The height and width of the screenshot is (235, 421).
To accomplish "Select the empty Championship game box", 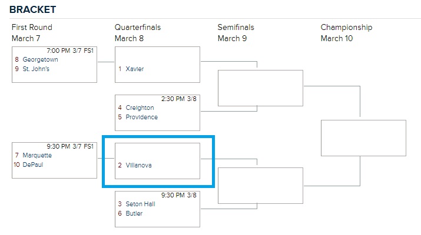I will point(363,137).
